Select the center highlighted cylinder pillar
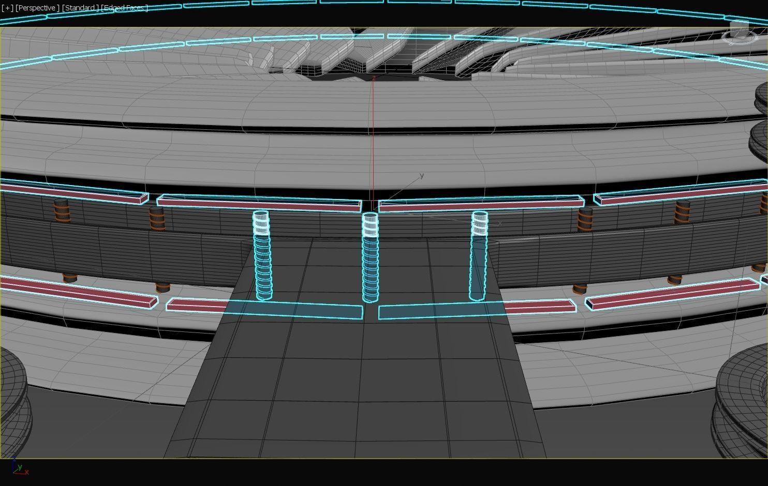 tap(370, 257)
